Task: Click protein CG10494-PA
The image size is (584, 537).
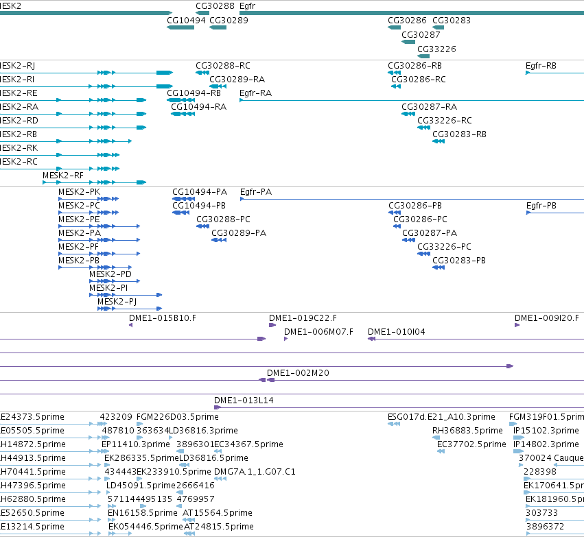Action: point(200,191)
